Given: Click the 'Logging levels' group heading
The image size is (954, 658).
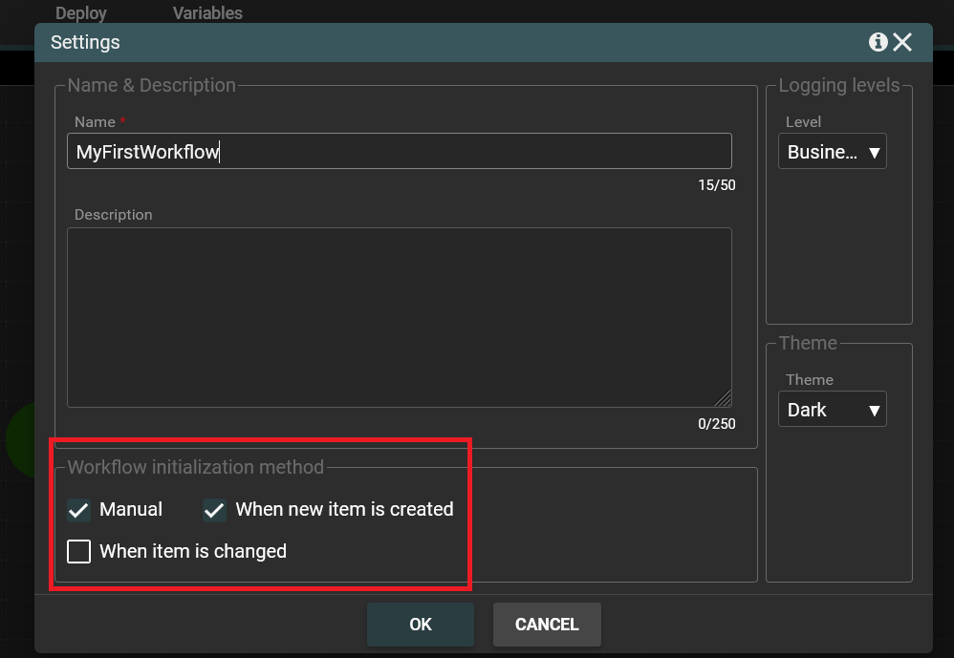Looking at the screenshot, I should point(838,86).
